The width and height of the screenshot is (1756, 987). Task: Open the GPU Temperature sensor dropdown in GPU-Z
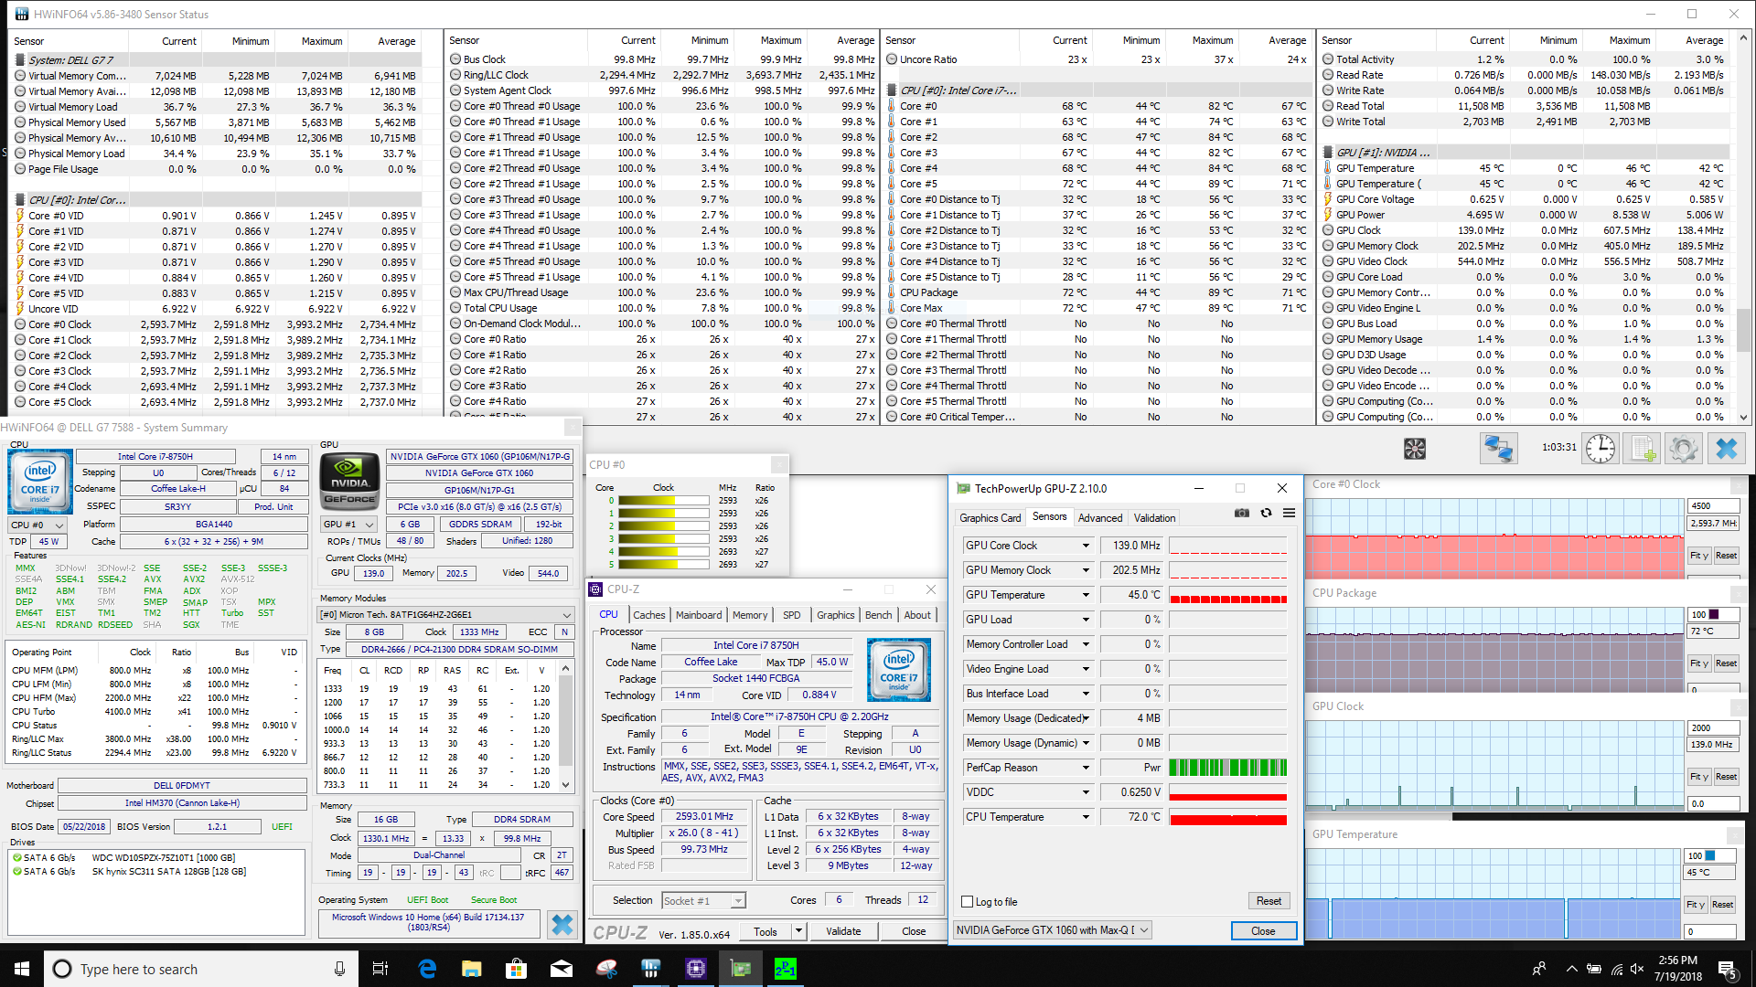1086,595
